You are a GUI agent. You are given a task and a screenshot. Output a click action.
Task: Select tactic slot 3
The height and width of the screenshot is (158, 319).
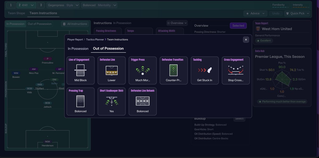(41, 5)
